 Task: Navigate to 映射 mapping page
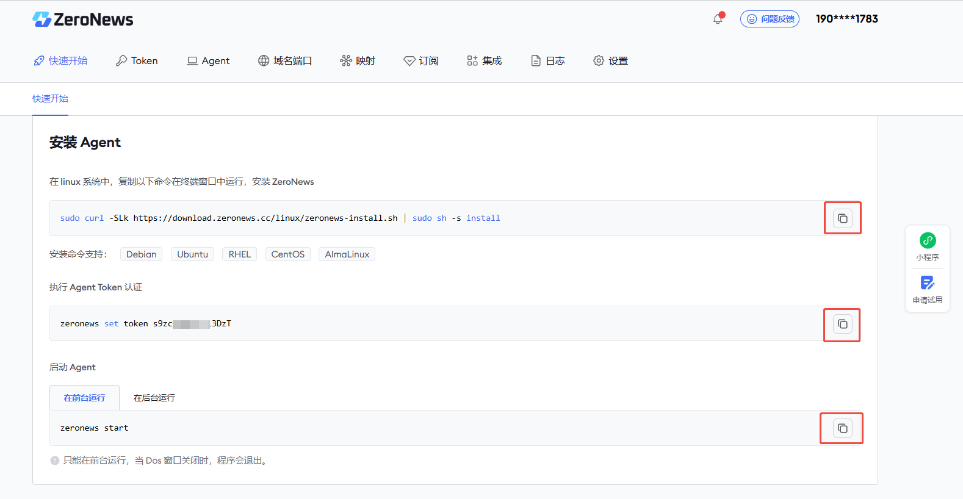click(358, 61)
